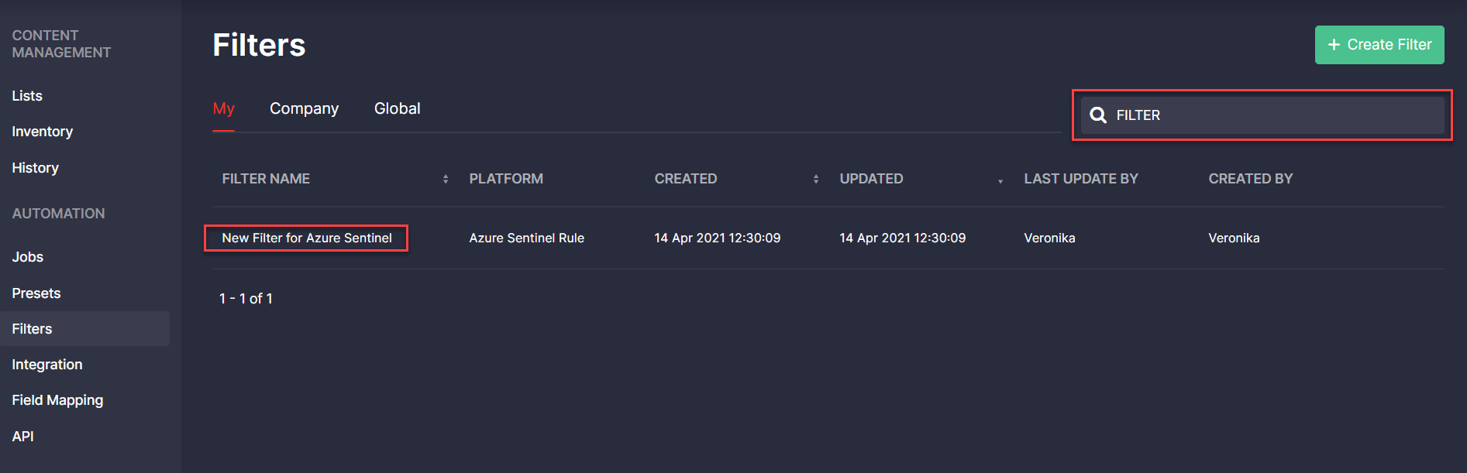Switch to the Global tab
1467x473 pixels.
coord(397,108)
